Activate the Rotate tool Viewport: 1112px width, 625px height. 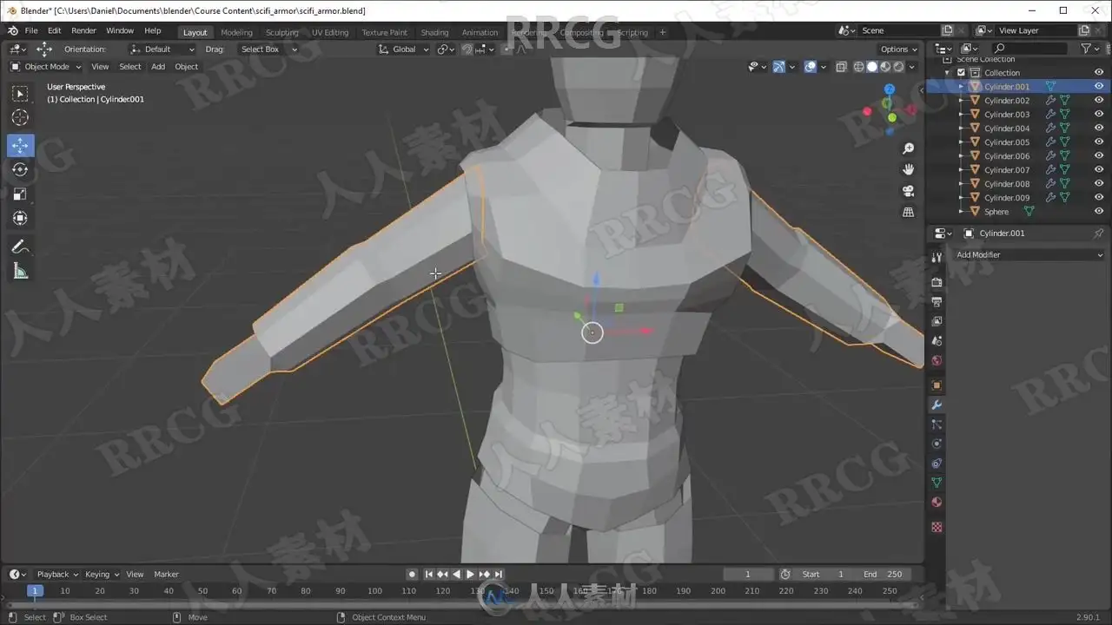(20, 169)
